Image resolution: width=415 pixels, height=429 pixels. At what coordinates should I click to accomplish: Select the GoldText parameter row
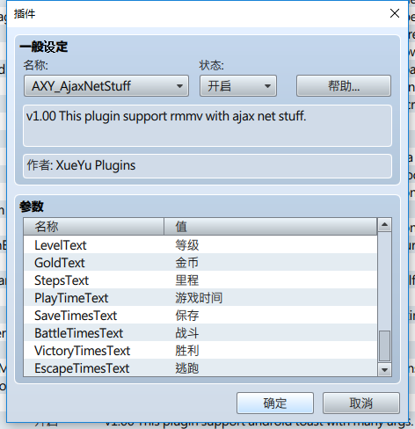(200, 263)
